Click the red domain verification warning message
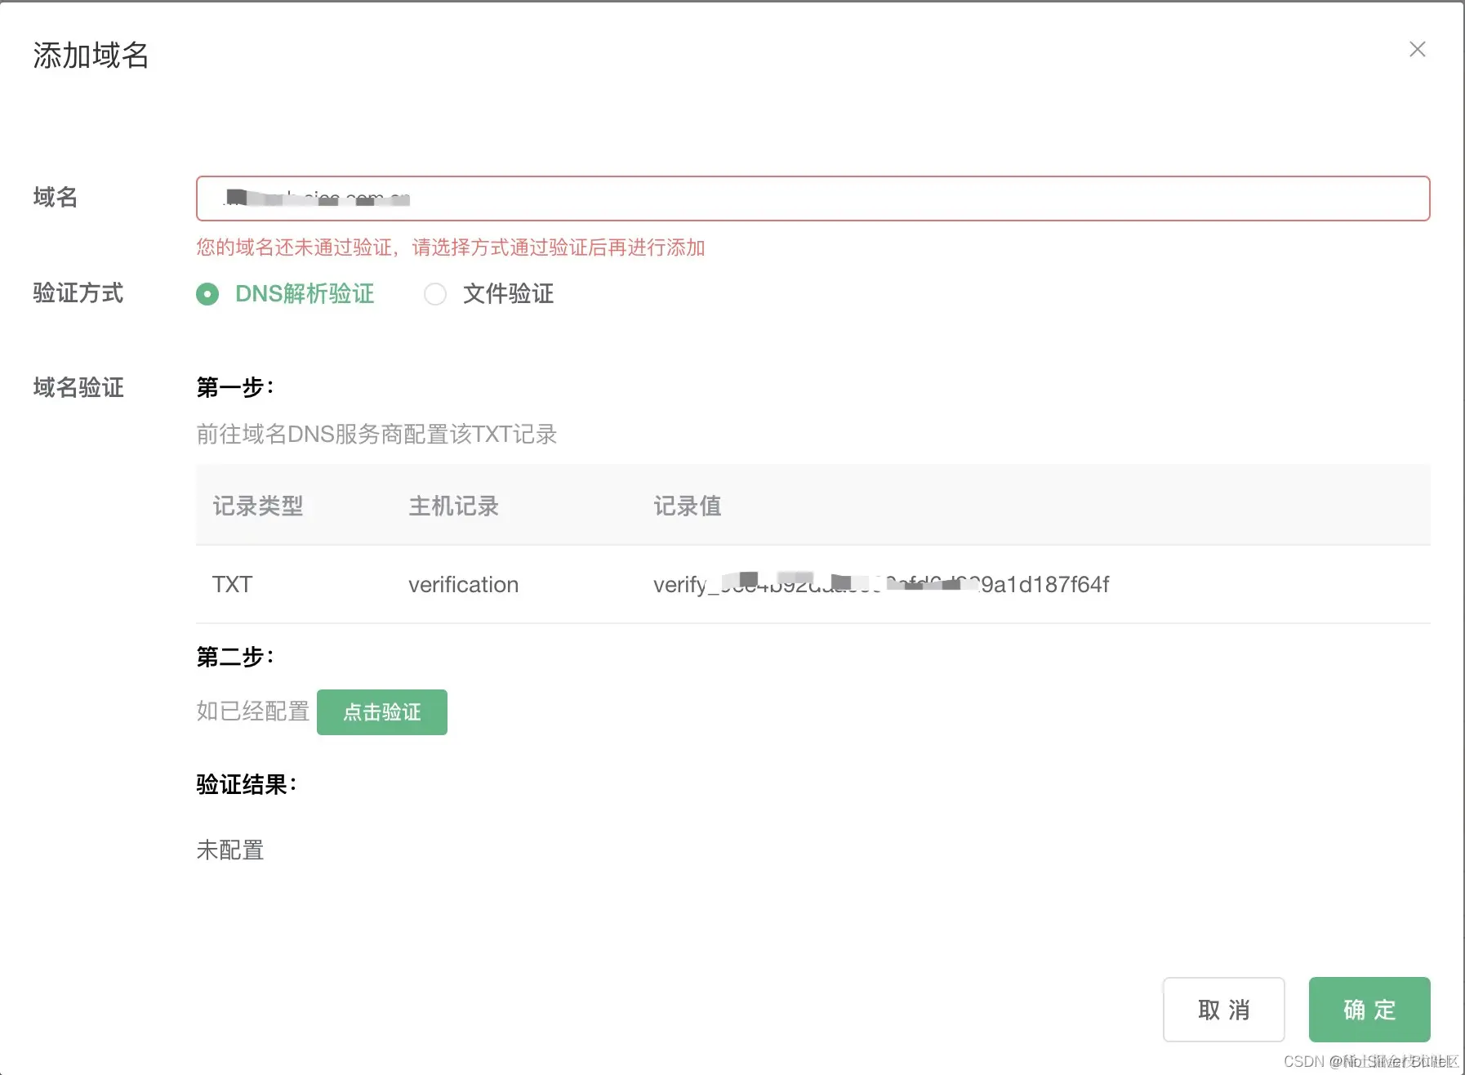Screen dimensions: 1465x1075 click(451, 248)
